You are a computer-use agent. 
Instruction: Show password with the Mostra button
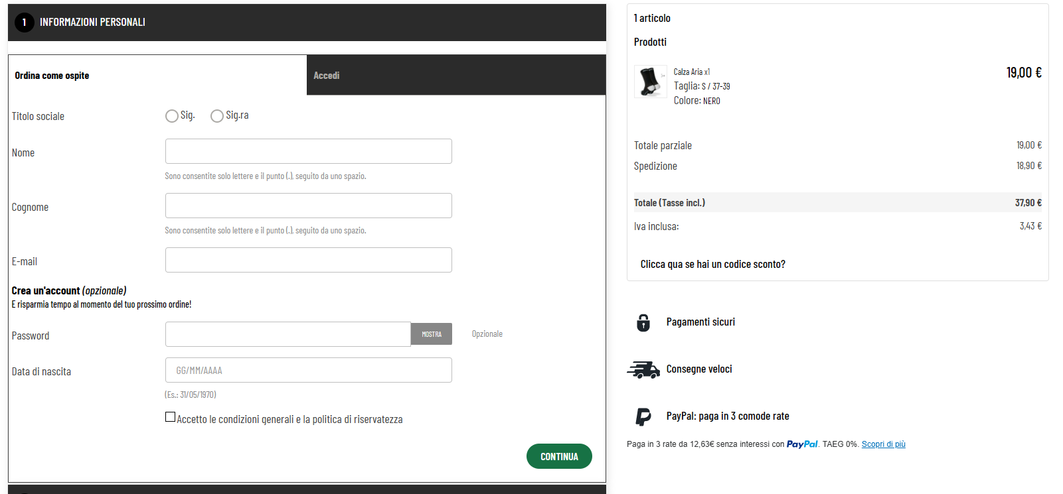(432, 334)
